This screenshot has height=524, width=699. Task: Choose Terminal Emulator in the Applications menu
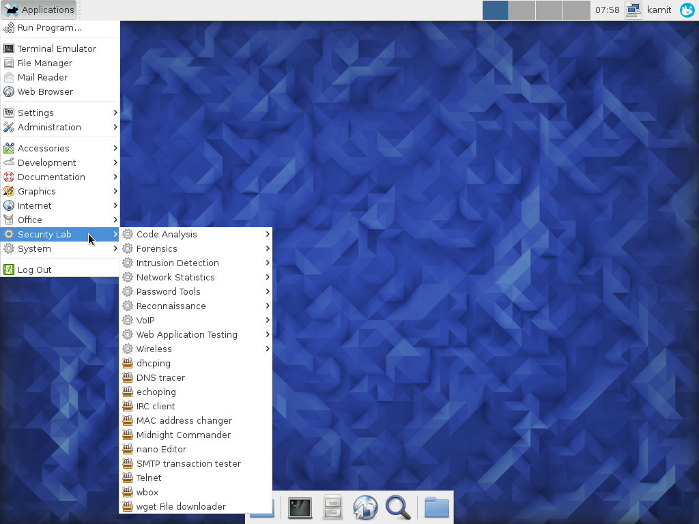point(57,48)
